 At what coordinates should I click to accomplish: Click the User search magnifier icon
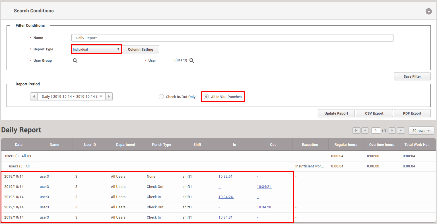pos(192,61)
